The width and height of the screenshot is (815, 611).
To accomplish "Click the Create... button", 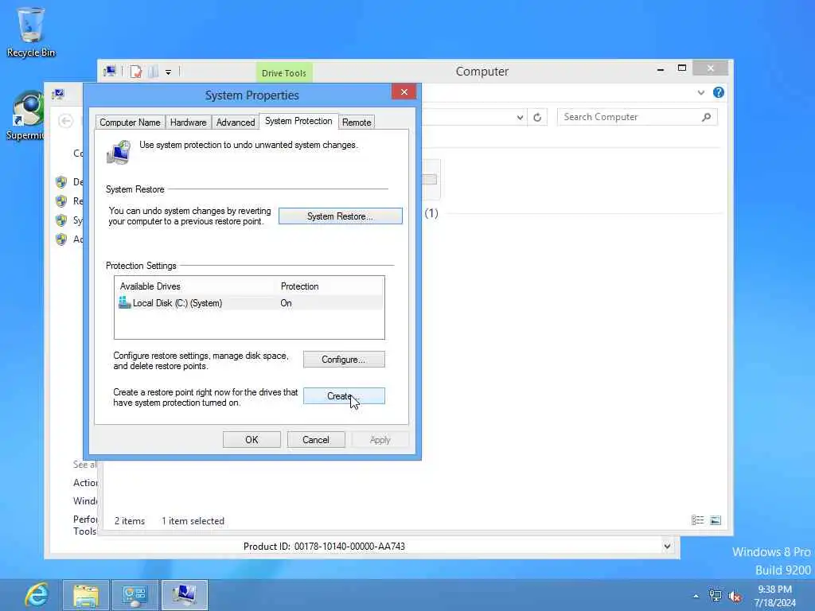I will tap(344, 396).
